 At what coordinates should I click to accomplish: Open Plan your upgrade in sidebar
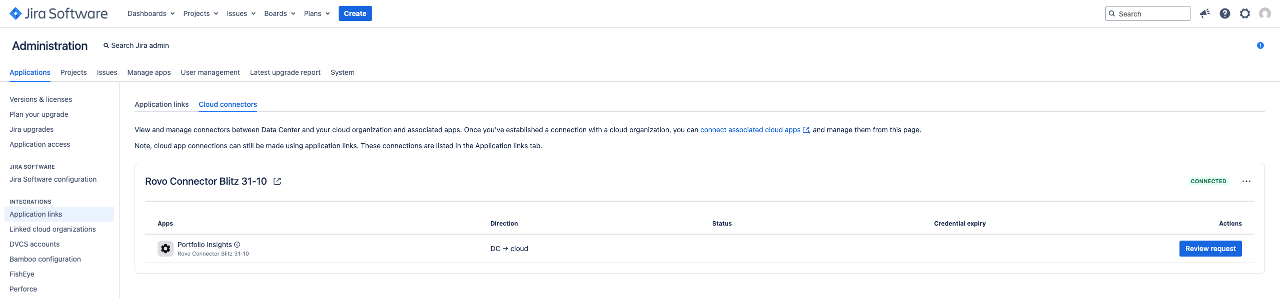(39, 114)
